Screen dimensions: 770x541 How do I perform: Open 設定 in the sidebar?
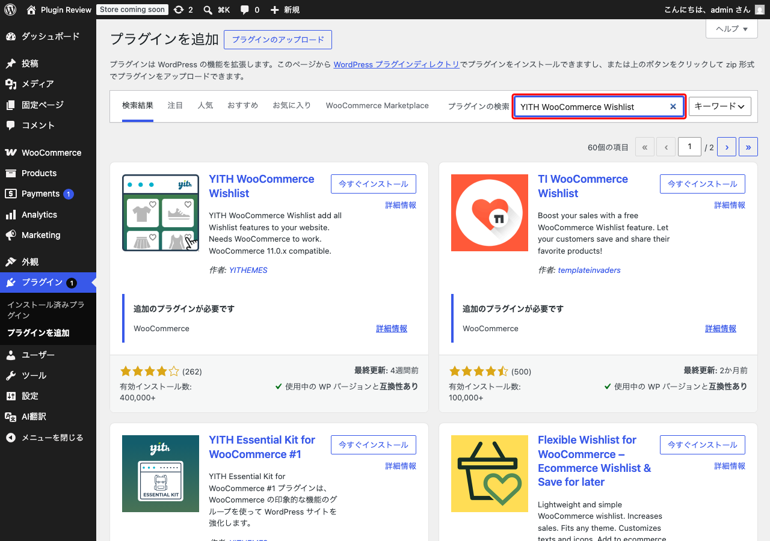coord(48,396)
